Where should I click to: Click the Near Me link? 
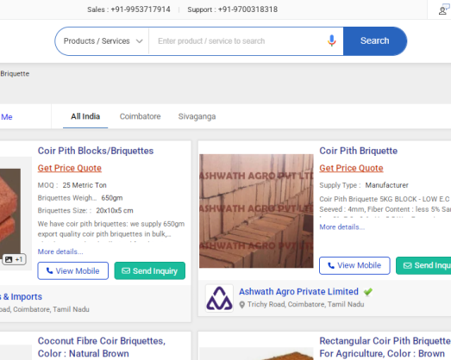(6, 117)
